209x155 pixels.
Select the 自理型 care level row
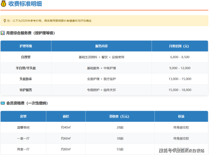click(26, 57)
